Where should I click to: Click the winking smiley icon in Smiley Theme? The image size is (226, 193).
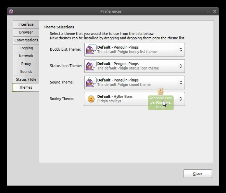tap(91, 99)
